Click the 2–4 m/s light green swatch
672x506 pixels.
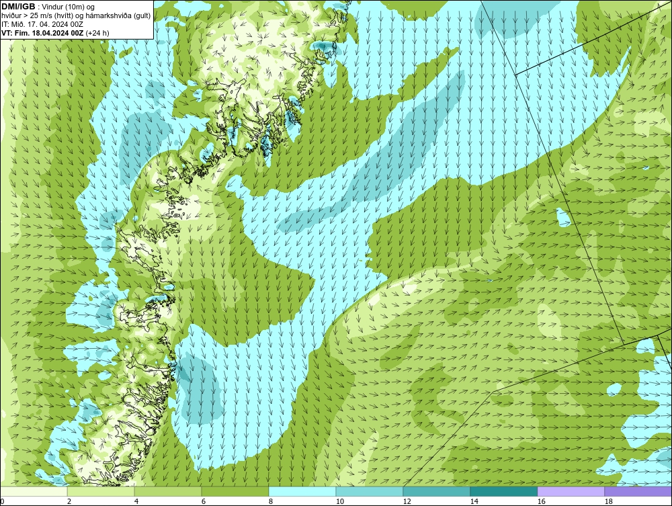pos(101,491)
